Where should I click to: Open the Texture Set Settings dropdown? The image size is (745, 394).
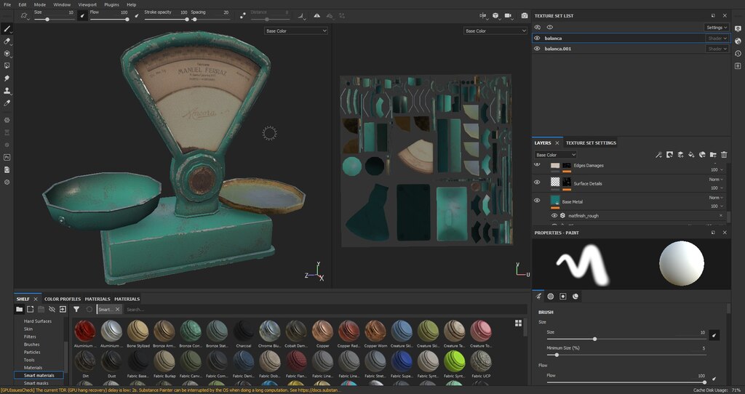pos(717,28)
